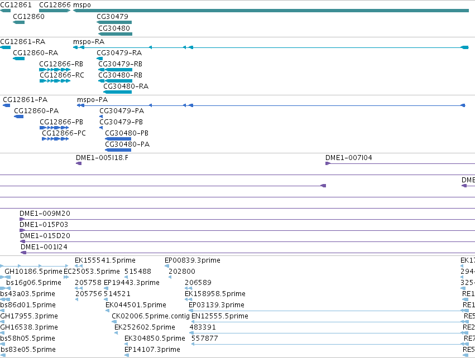475x358 pixels.
Task: Select the 515488 EST label
Action: tap(138, 272)
